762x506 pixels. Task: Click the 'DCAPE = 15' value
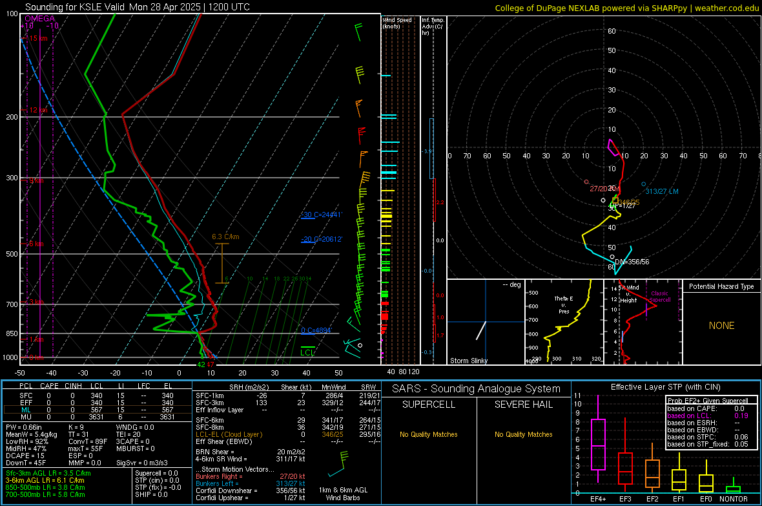pos(25,456)
